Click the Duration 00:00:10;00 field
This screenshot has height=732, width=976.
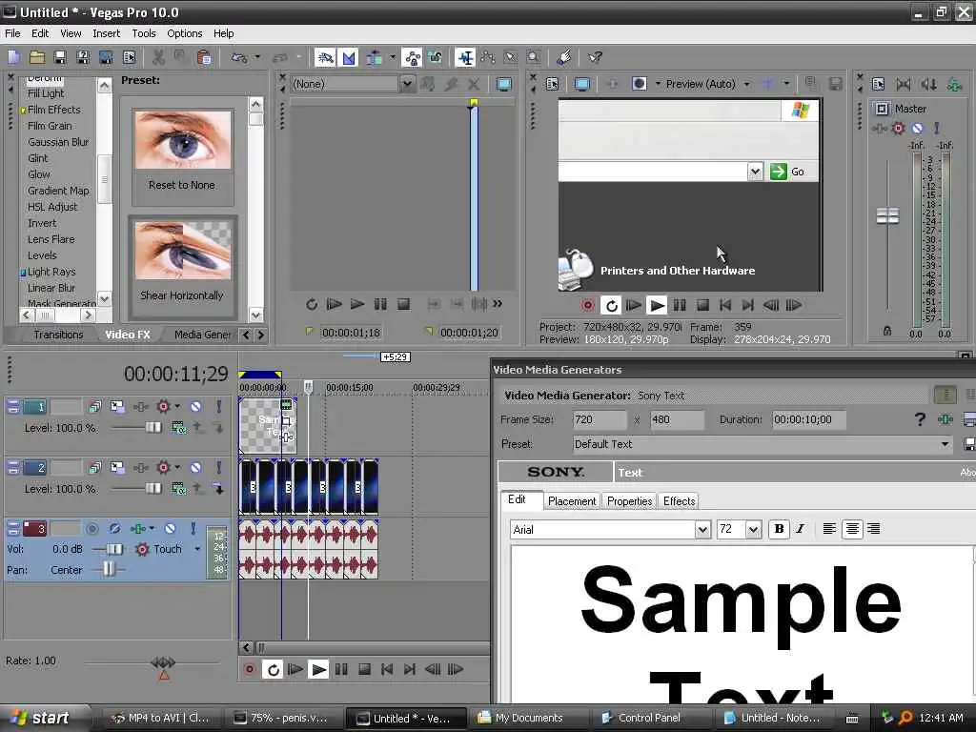808,419
